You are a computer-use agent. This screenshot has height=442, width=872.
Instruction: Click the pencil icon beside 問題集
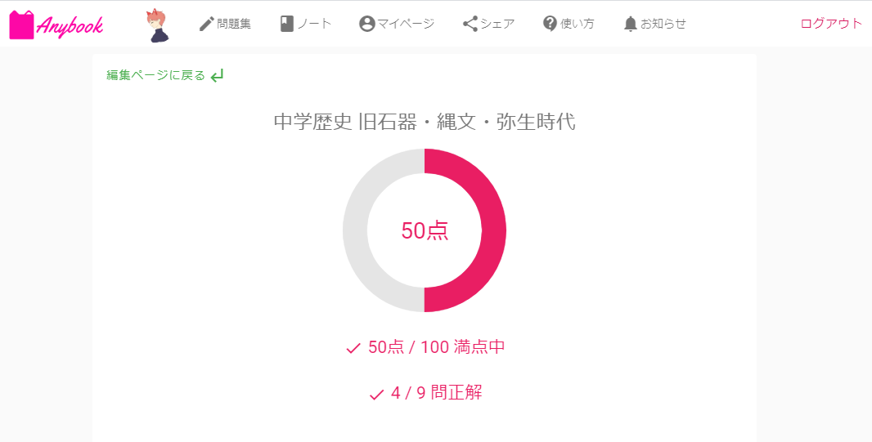click(x=206, y=24)
